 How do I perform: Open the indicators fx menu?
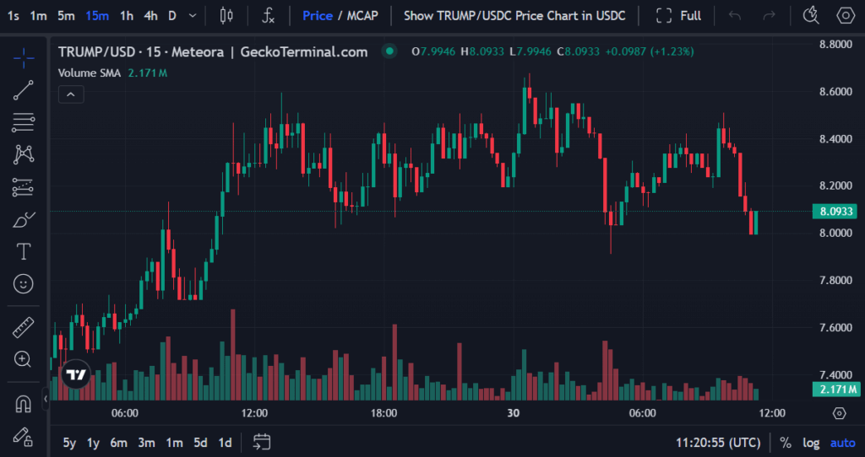click(x=269, y=15)
